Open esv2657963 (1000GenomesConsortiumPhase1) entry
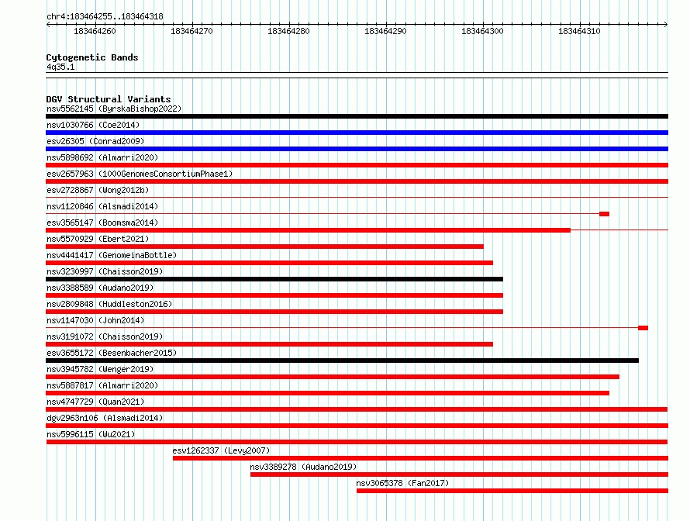The width and height of the screenshot is (690, 521). 140,174
